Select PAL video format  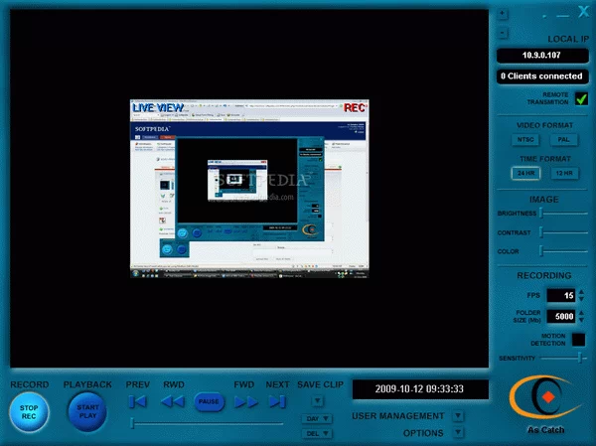(563, 139)
